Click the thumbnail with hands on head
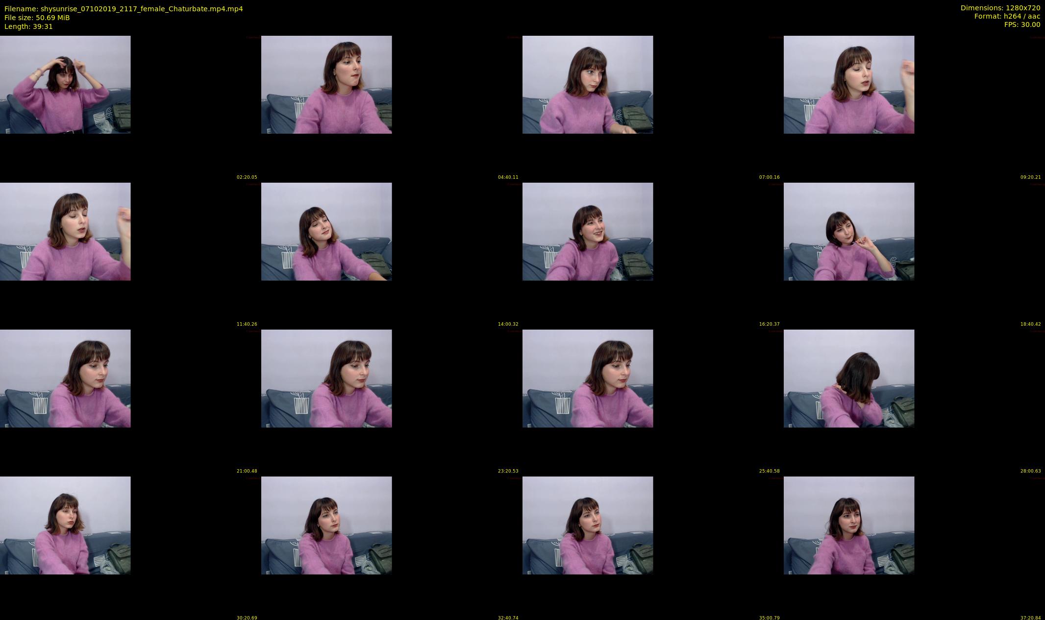The height and width of the screenshot is (620, 1045). point(65,84)
